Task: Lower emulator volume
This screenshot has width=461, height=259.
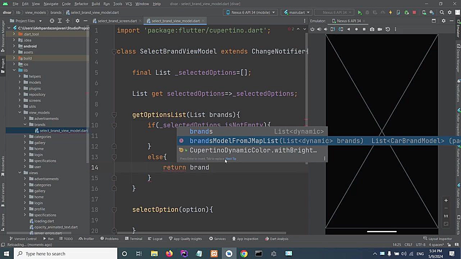Action: pyautogui.click(x=326, y=29)
